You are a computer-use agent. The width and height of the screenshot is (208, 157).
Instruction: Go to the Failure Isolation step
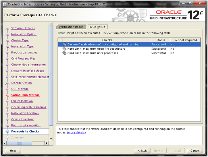[x=22, y=101]
